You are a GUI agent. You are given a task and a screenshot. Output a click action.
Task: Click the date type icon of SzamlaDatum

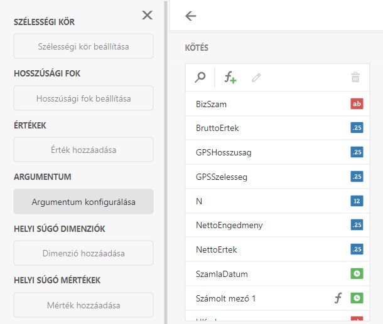[x=357, y=274]
